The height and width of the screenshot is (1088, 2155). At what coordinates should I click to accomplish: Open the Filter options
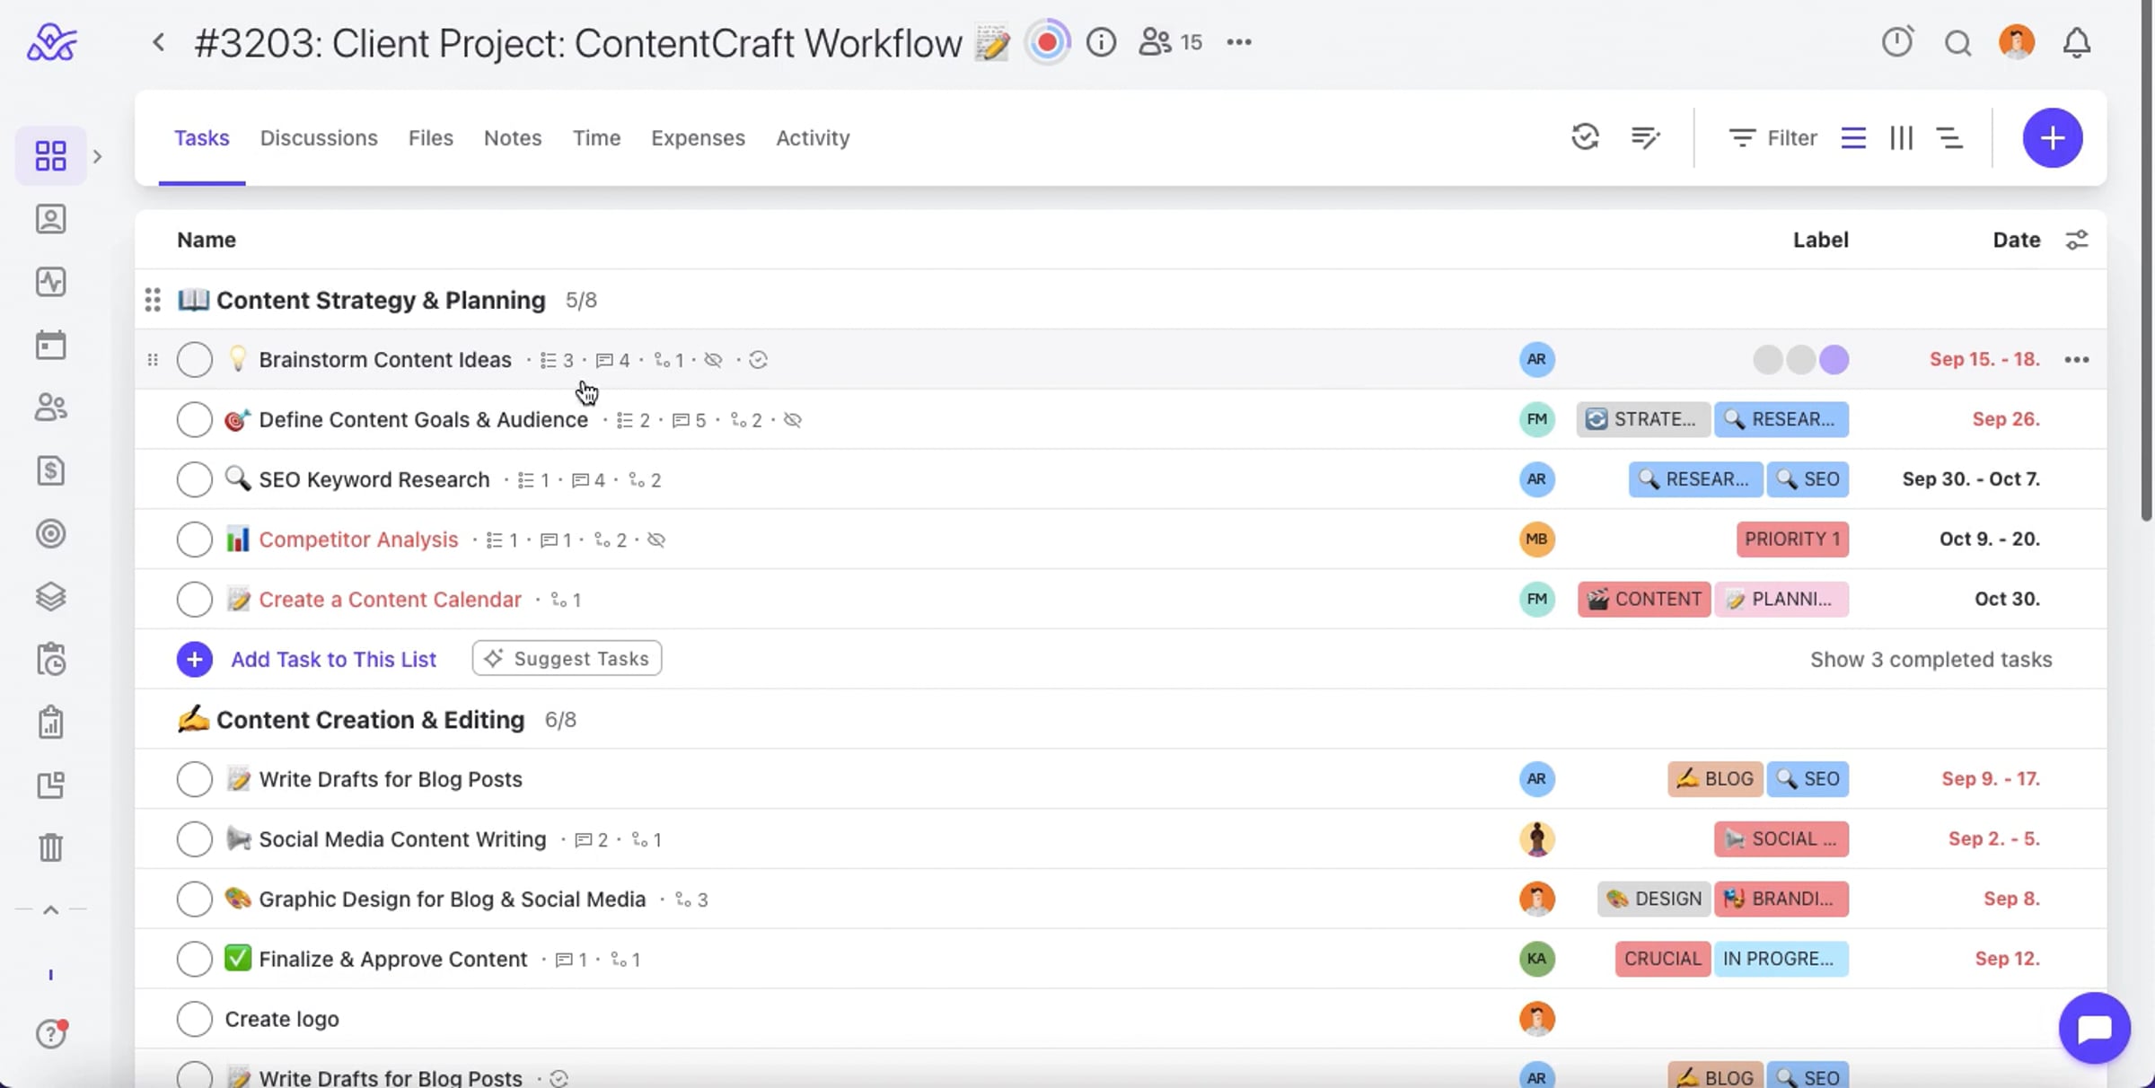coord(1773,137)
